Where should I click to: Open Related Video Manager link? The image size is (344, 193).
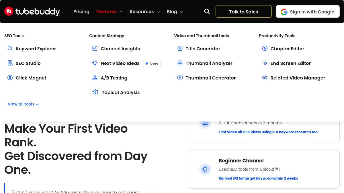tap(298, 78)
